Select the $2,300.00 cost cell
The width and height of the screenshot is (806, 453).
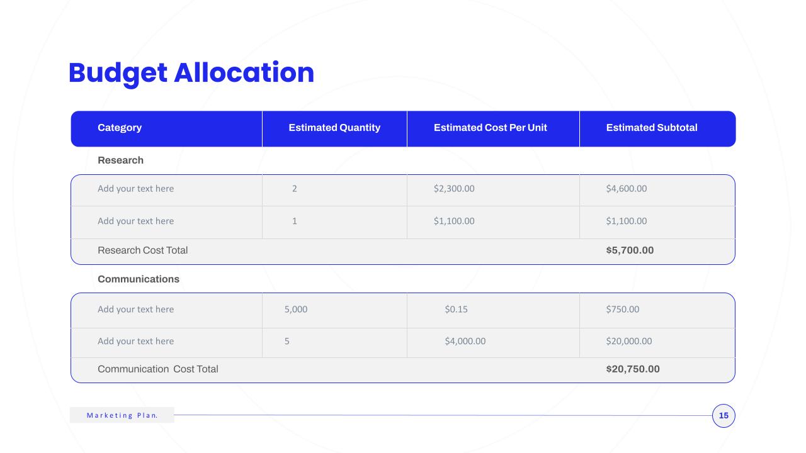pyautogui.click(x=493, y=190)
